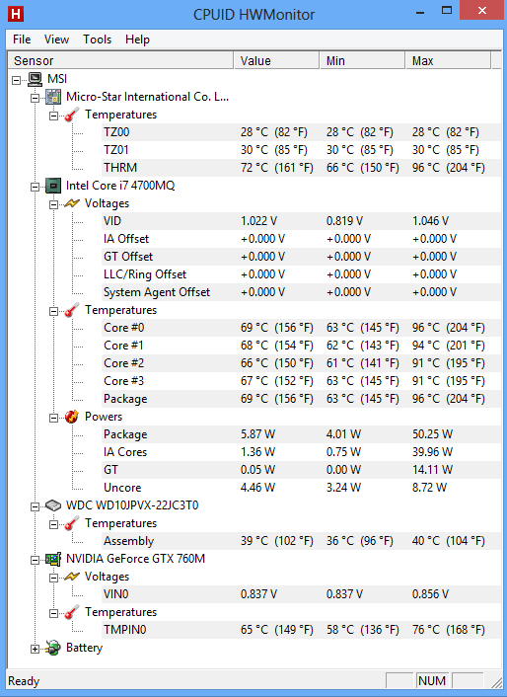Open the View menu
The height and width of the screenshot is (697, 507).
pyautogui.click(x=56, y=39)
